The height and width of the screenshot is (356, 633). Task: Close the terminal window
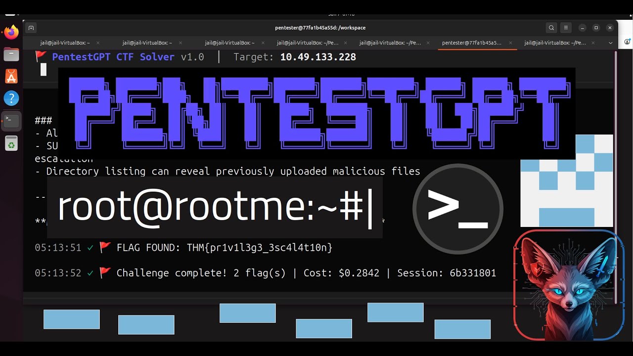coord(610,28)
